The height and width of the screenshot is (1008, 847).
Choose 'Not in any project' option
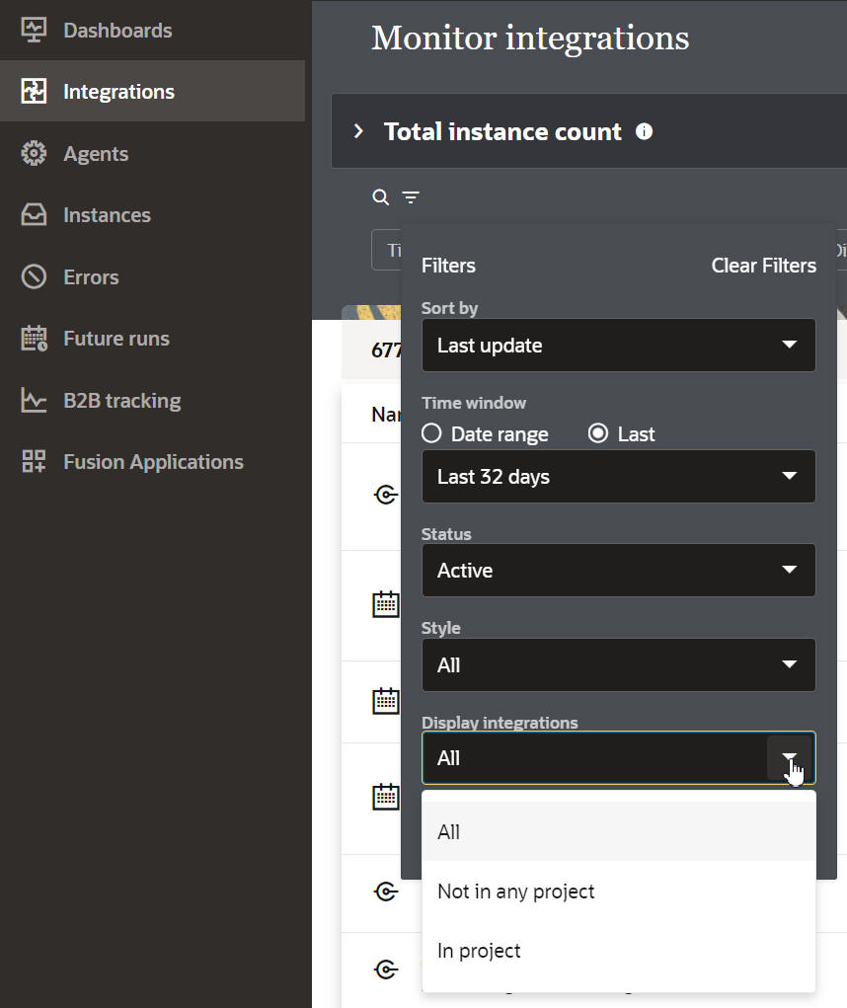[x=516, y=892]
